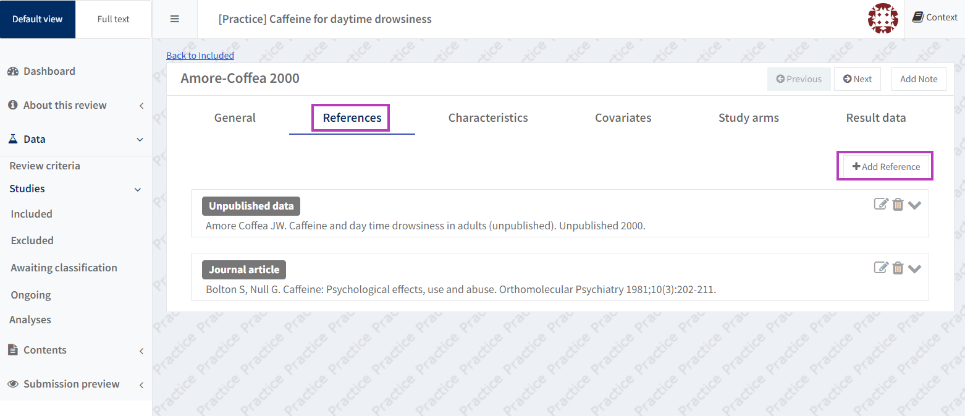
Task: Click the Add Reference button
Action: 885,166
